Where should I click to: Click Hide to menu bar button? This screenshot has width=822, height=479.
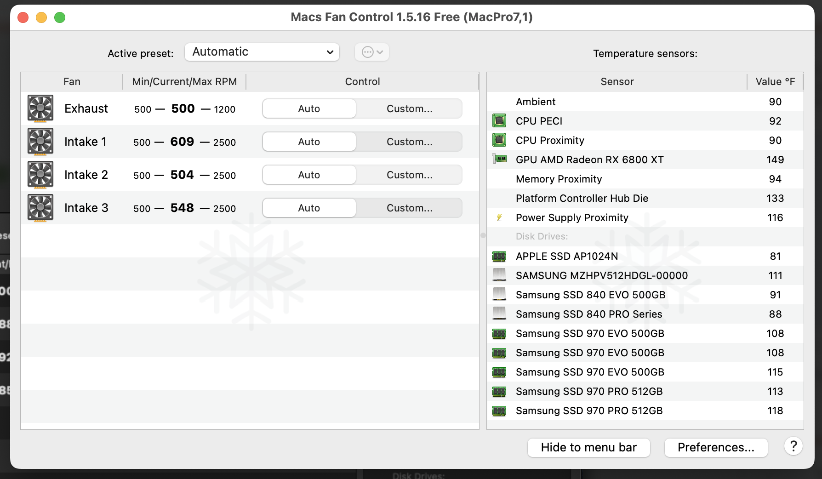tap(588, 447)
